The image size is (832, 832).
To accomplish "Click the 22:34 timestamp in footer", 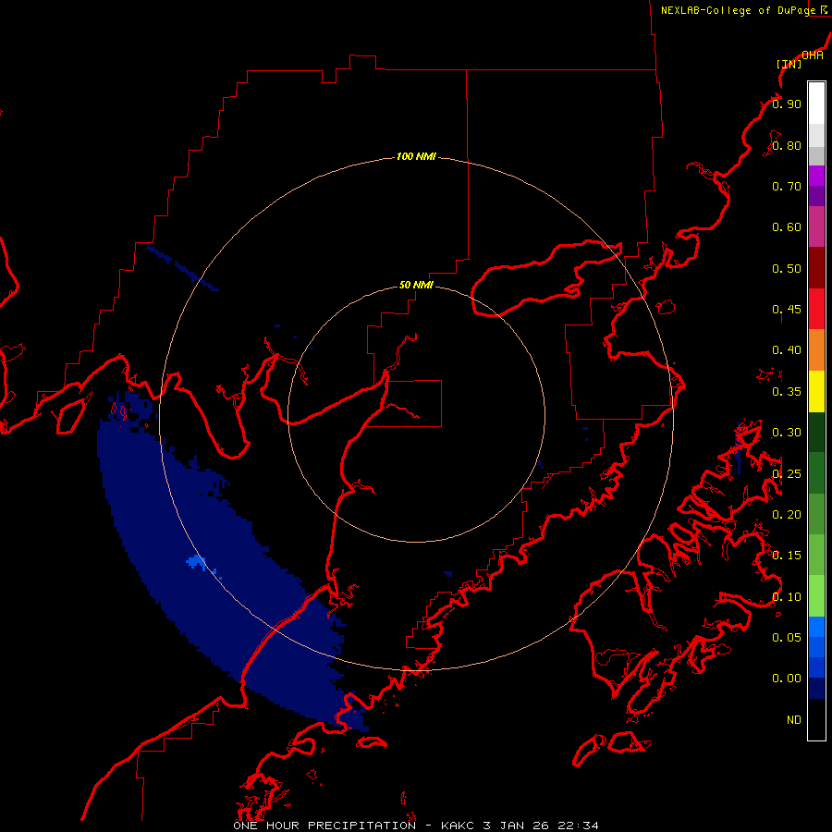I will [578, 826].
